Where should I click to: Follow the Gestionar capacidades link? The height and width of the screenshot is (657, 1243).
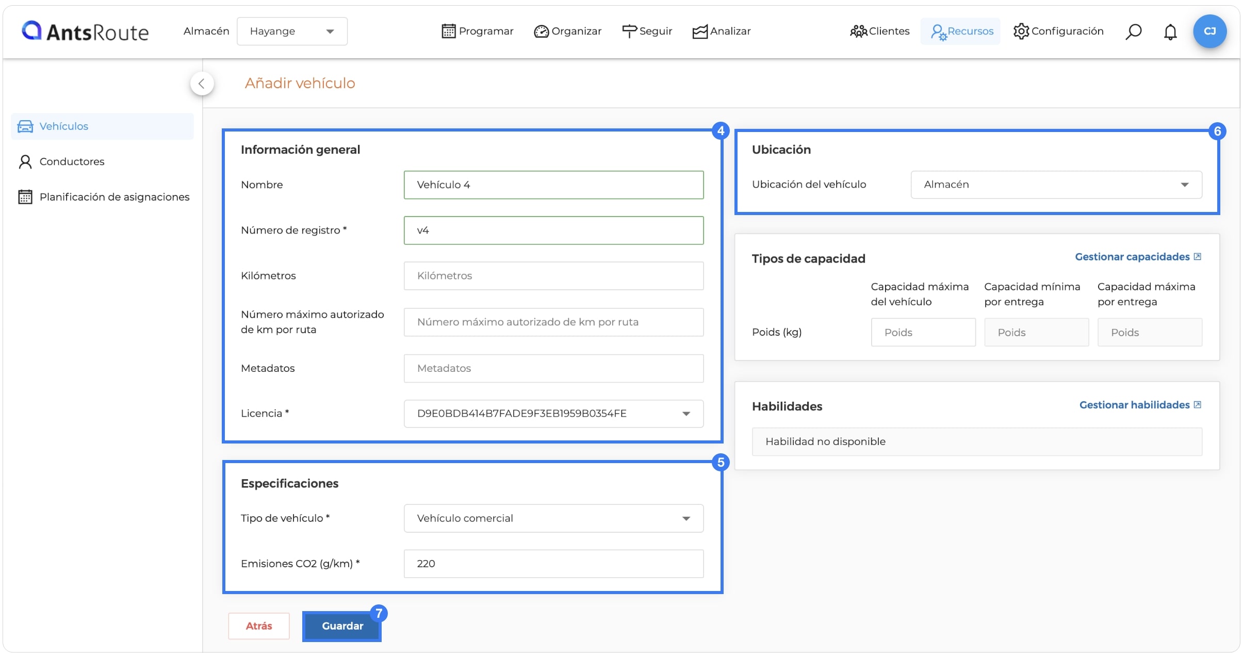pyautogui.click(x=1138, y=257)
